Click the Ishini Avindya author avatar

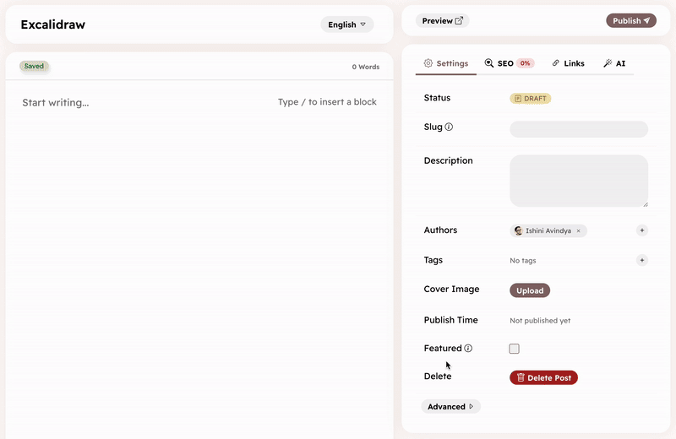coord(518,230)
